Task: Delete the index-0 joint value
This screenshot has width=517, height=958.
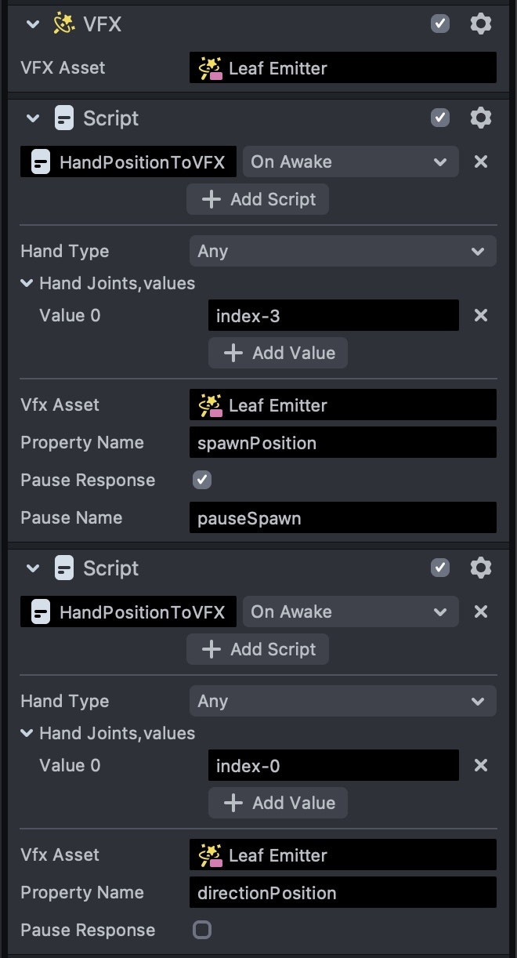Action: tap(481, 766)
